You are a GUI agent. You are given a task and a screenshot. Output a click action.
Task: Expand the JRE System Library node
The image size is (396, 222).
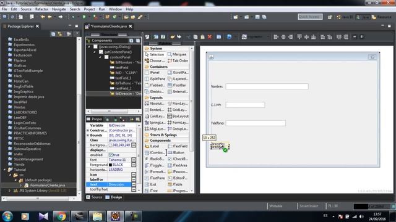[x=10, y=191]
